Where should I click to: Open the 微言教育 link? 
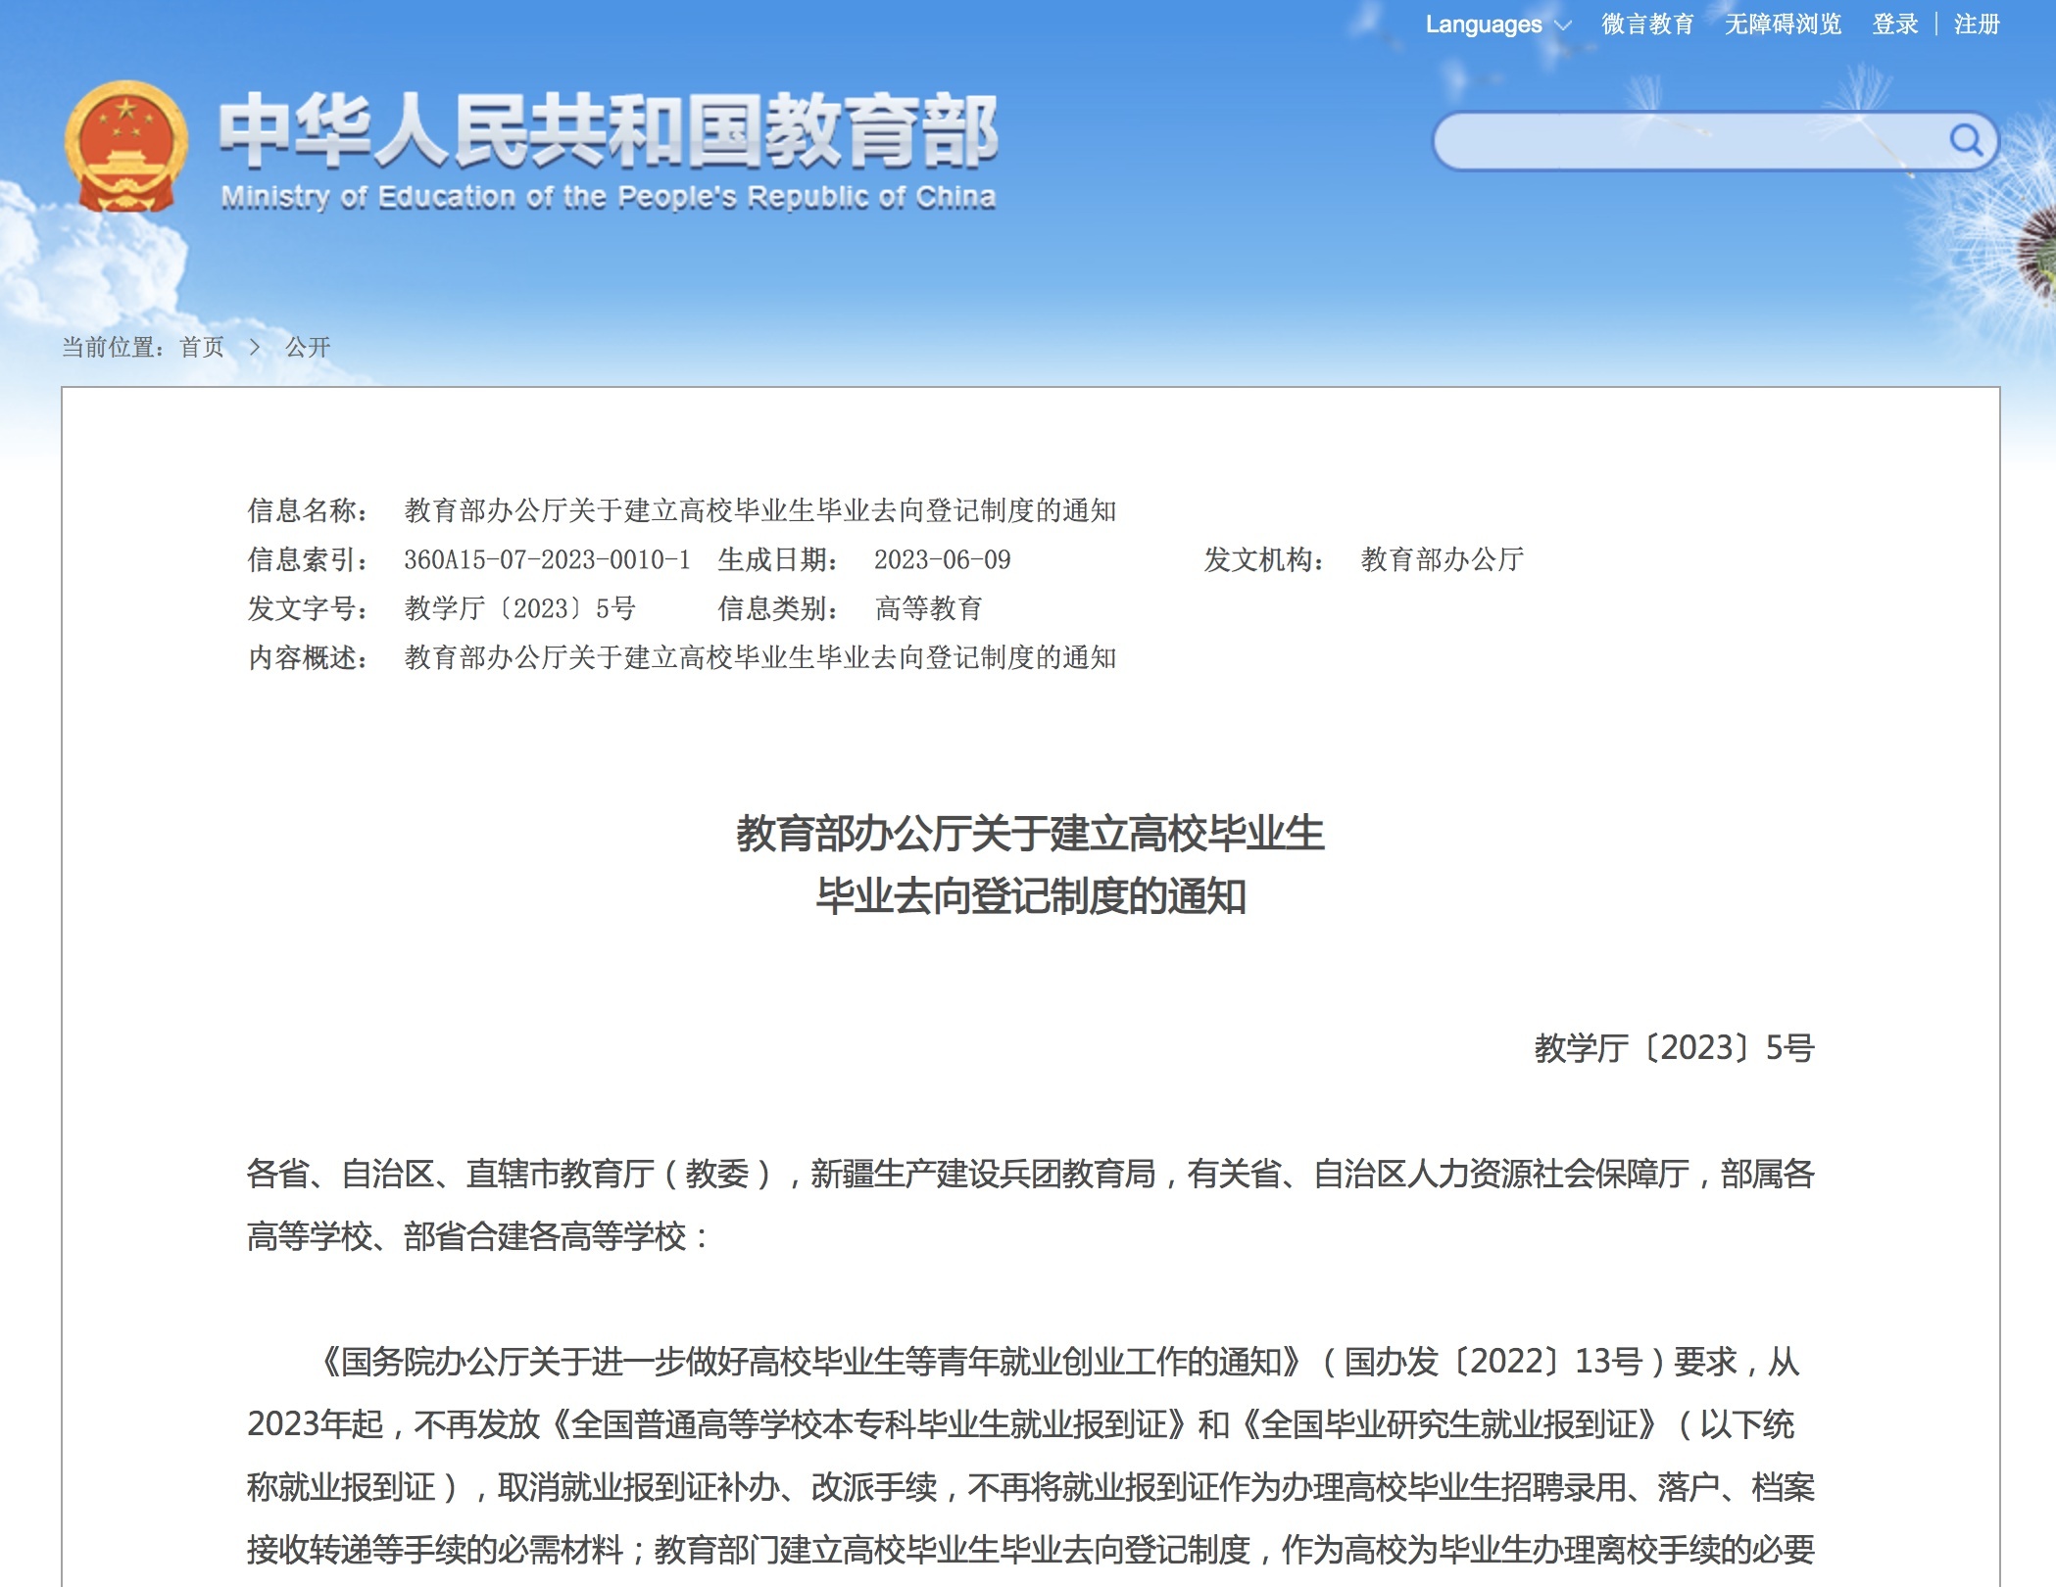click(1646, 24)
